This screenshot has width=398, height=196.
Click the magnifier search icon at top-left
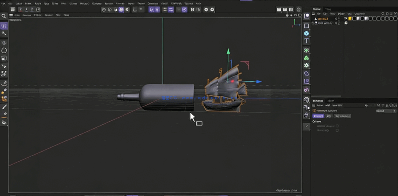pyautogui.click(x=4, y=16)
